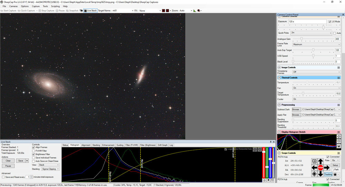Click the first red reticule overlay icon
The width and height of the screenshot is (345, 187).
(x=164, y=11)
